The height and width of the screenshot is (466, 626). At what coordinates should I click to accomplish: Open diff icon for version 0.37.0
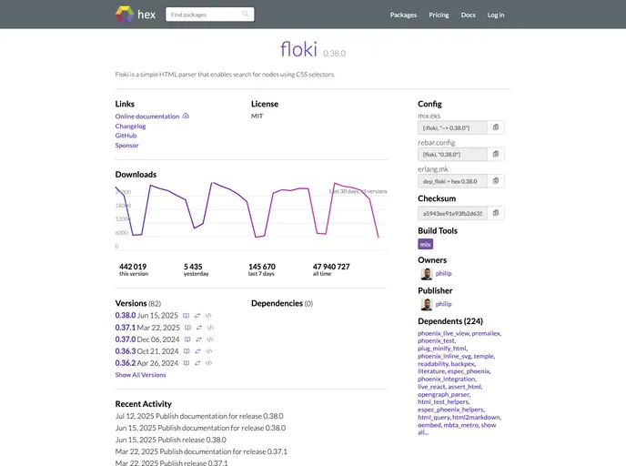pos(198,339)
